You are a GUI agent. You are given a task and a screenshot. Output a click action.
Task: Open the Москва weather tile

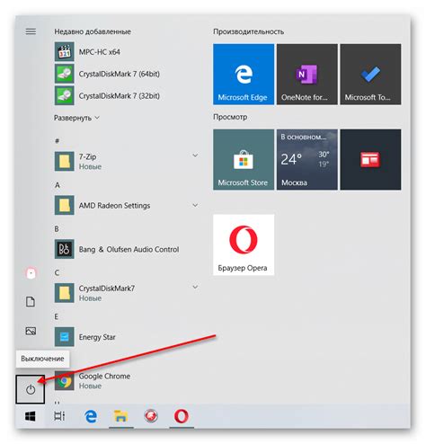pyautogui.click(x=307, y=160)
